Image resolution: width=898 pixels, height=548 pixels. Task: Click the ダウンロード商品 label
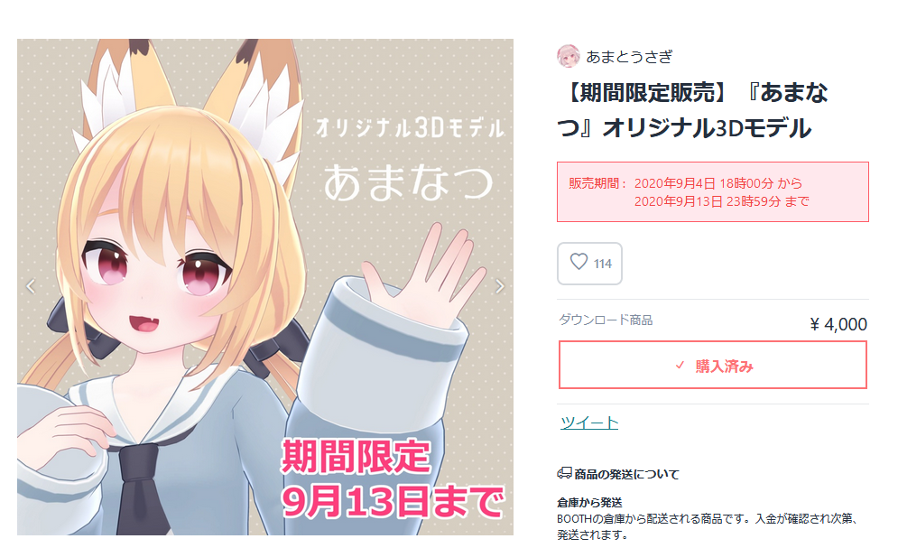[x=606, y=320]
